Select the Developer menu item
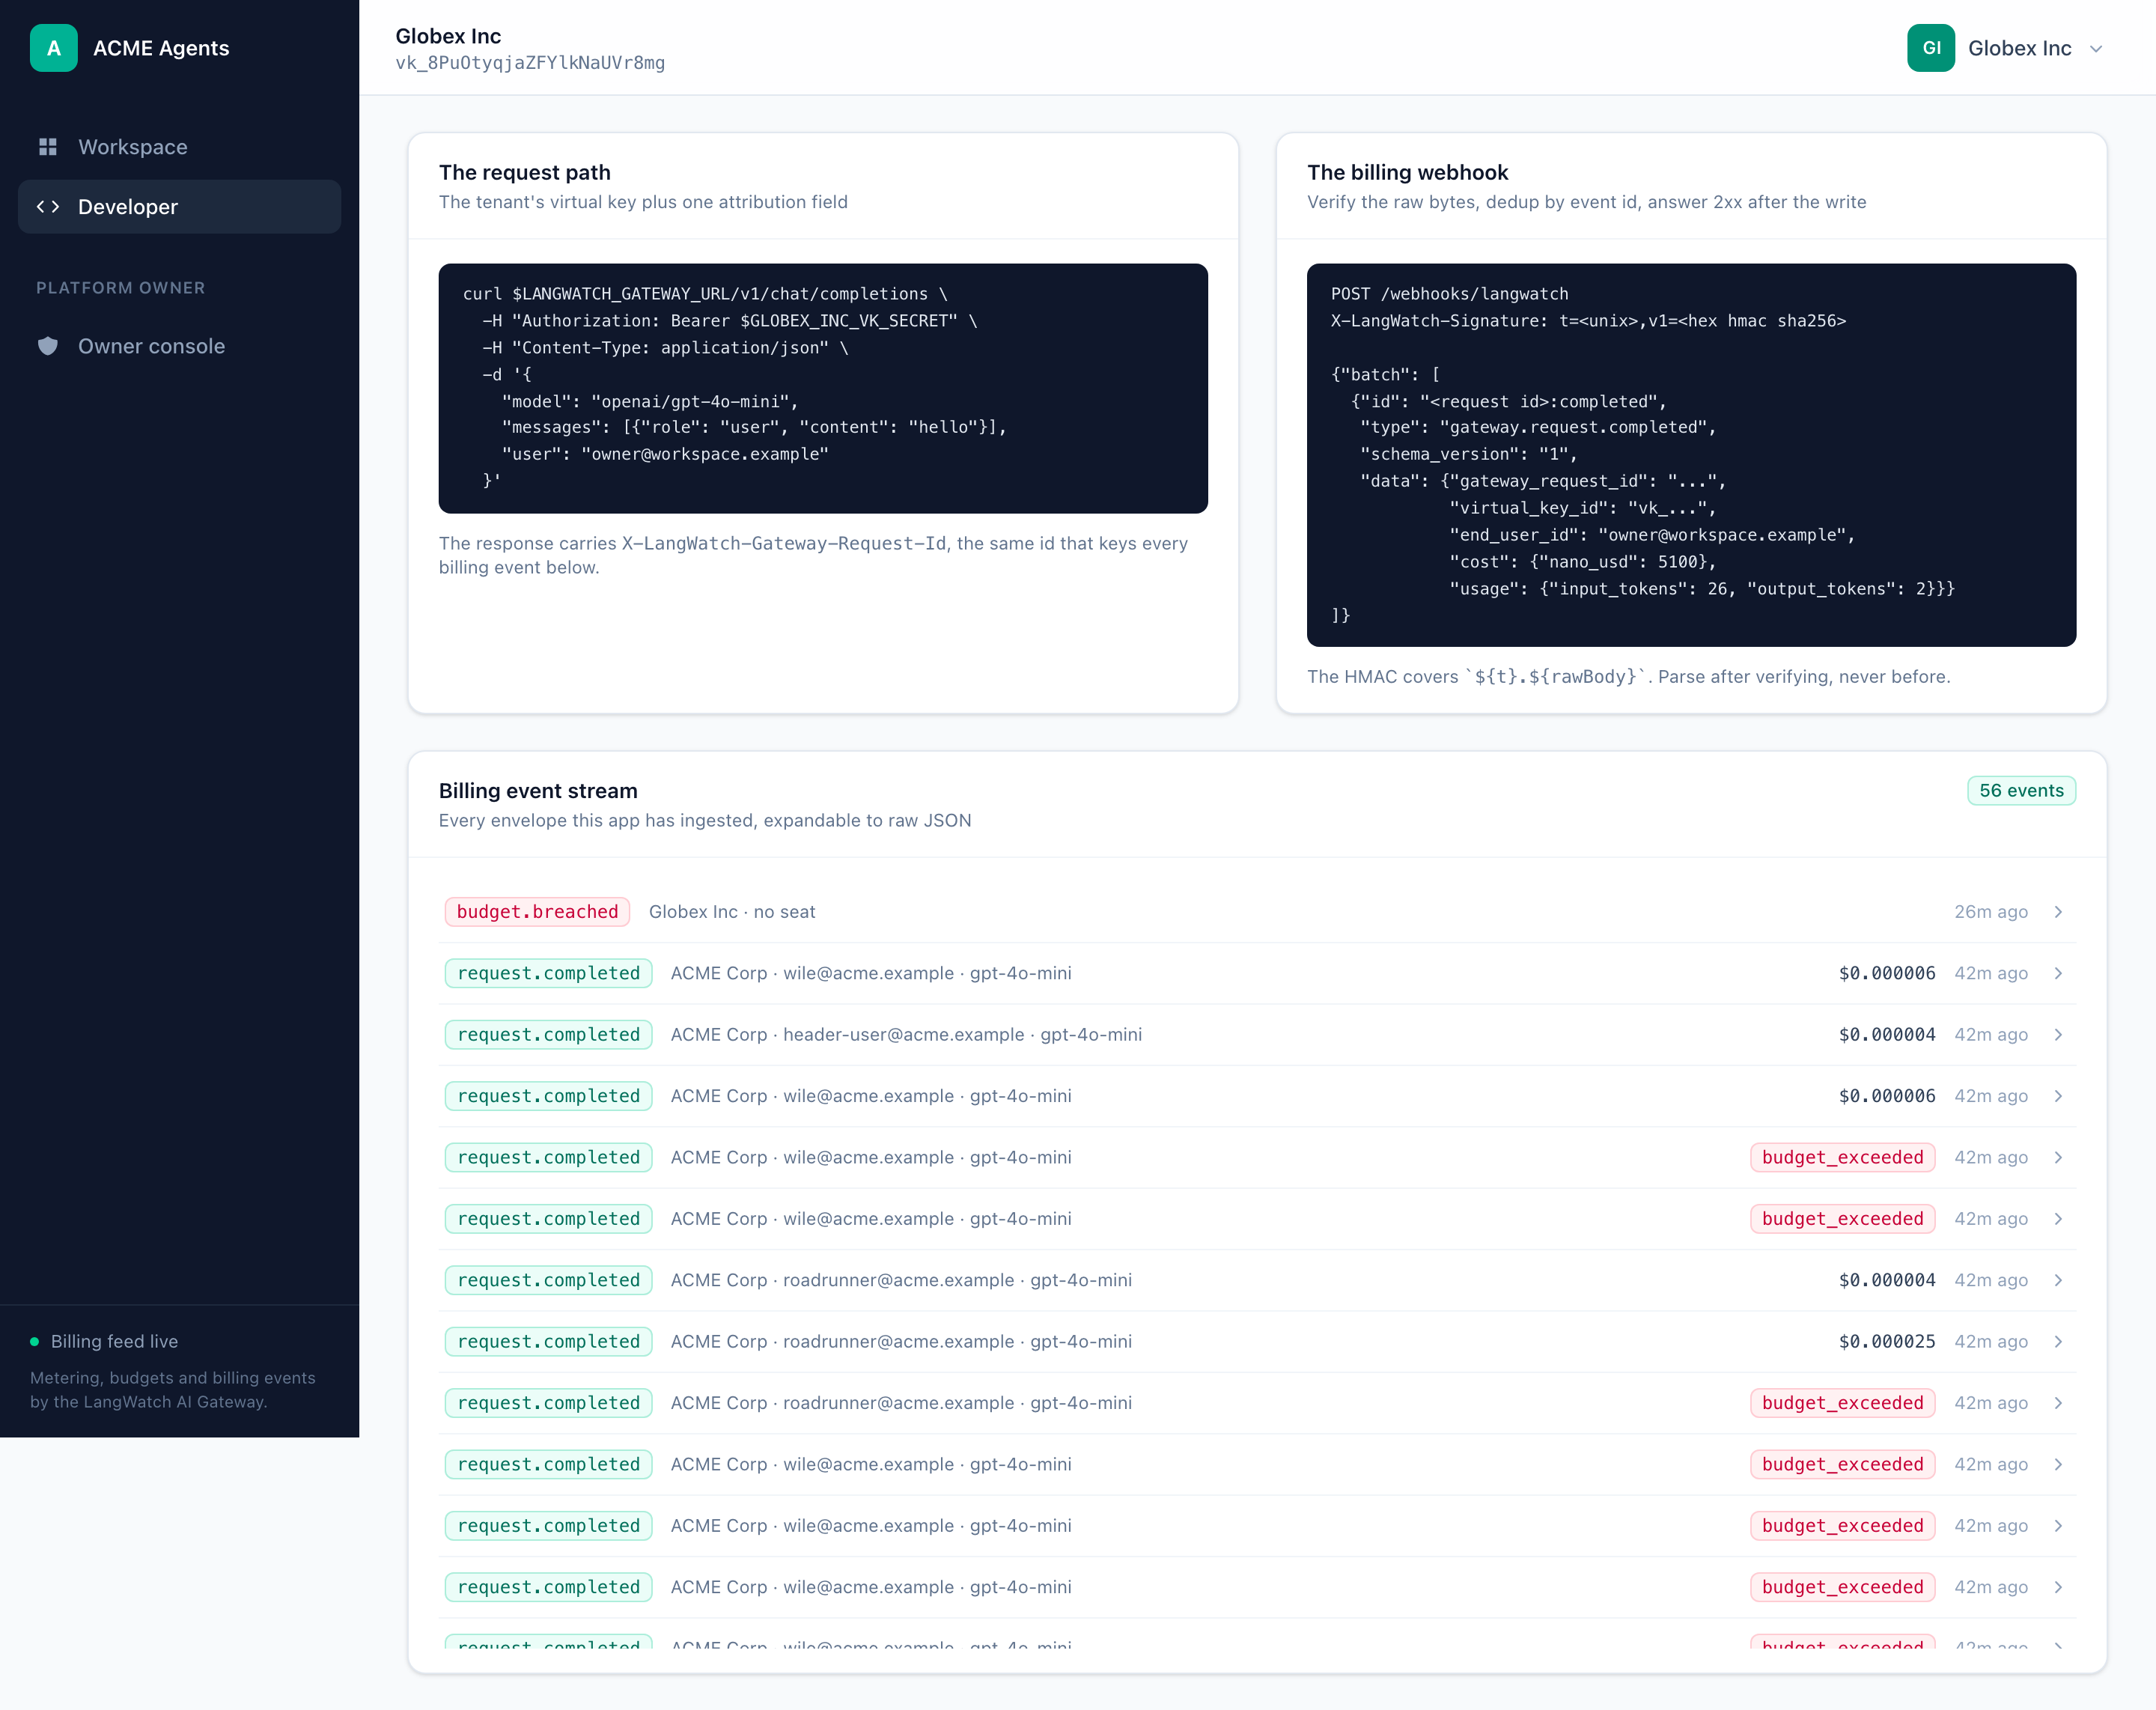The width and height of the screenshot is (2156, 1710). pyautogui.click(x=179, y=207)
